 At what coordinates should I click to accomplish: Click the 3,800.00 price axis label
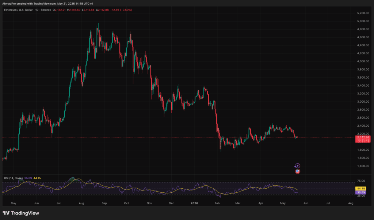tap(363, 70)
